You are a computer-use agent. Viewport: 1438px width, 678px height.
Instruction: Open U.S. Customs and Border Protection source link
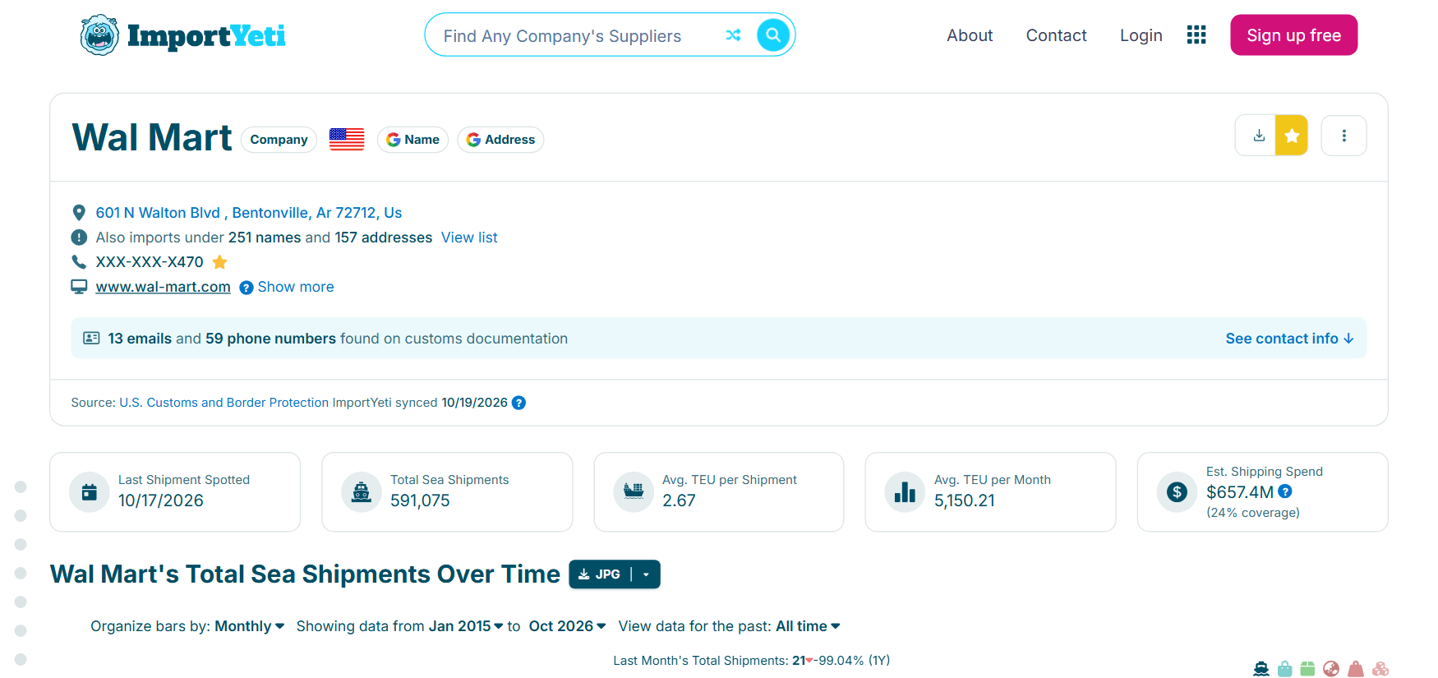(224, 403)
